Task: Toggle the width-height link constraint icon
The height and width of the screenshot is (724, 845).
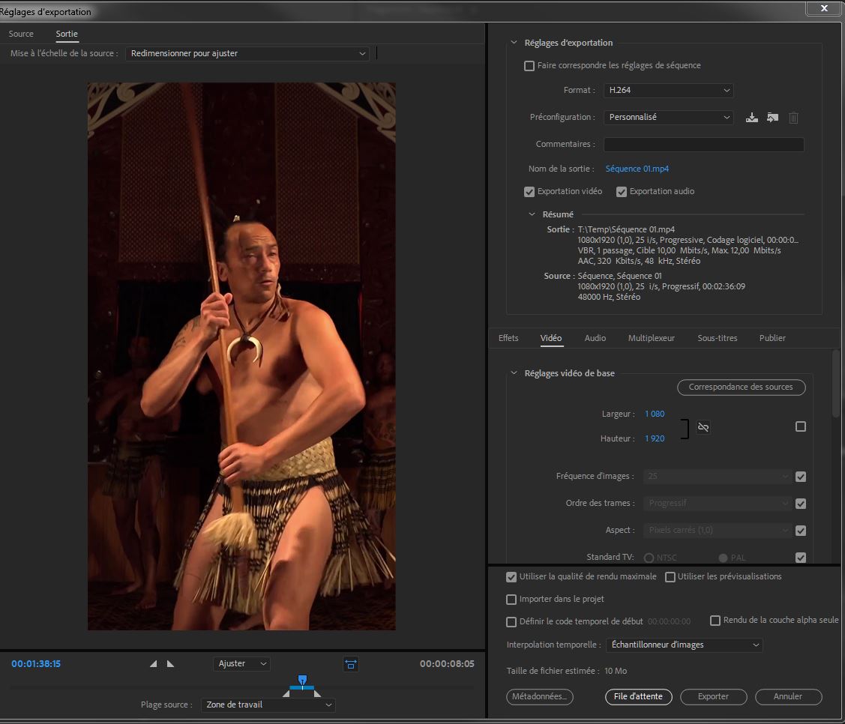Action: point(703,427)
